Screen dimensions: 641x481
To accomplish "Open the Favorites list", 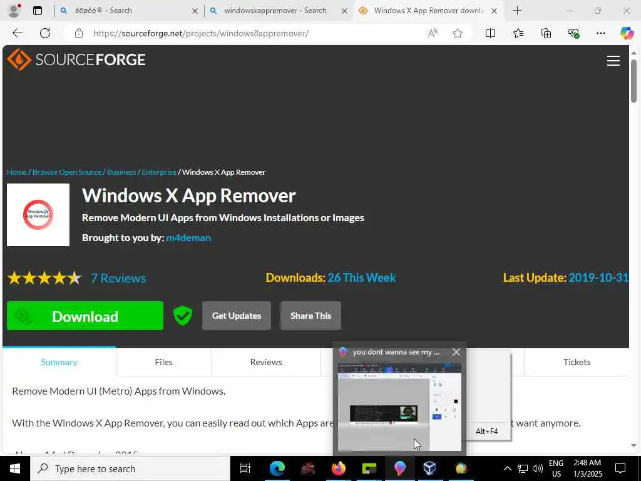I will click(518, 33).
